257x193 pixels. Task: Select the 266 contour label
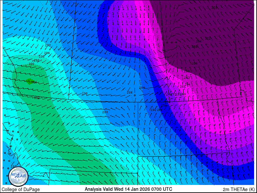point(183,87)
